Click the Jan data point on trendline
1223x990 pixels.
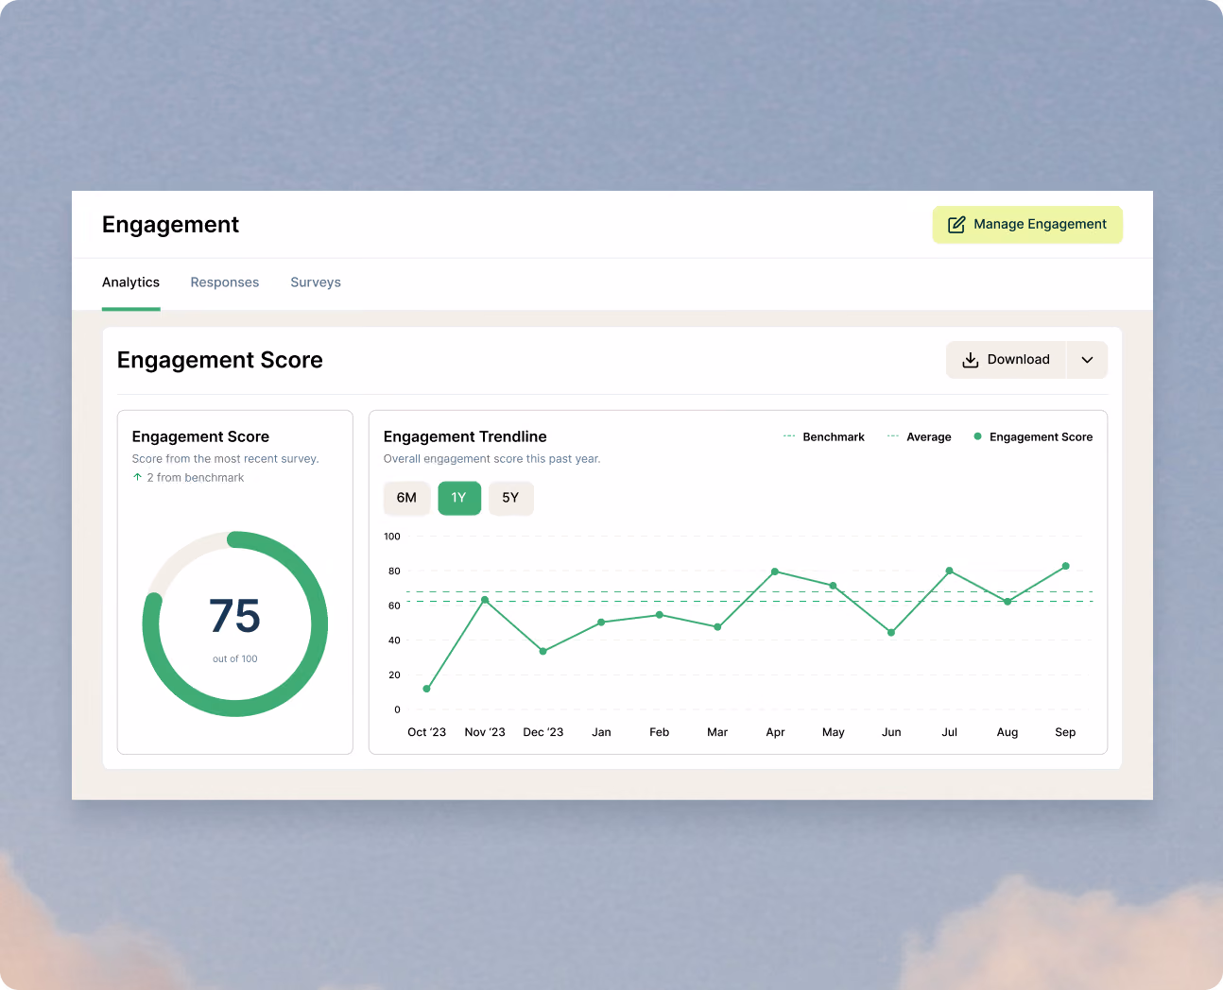(x=601, y=623)
